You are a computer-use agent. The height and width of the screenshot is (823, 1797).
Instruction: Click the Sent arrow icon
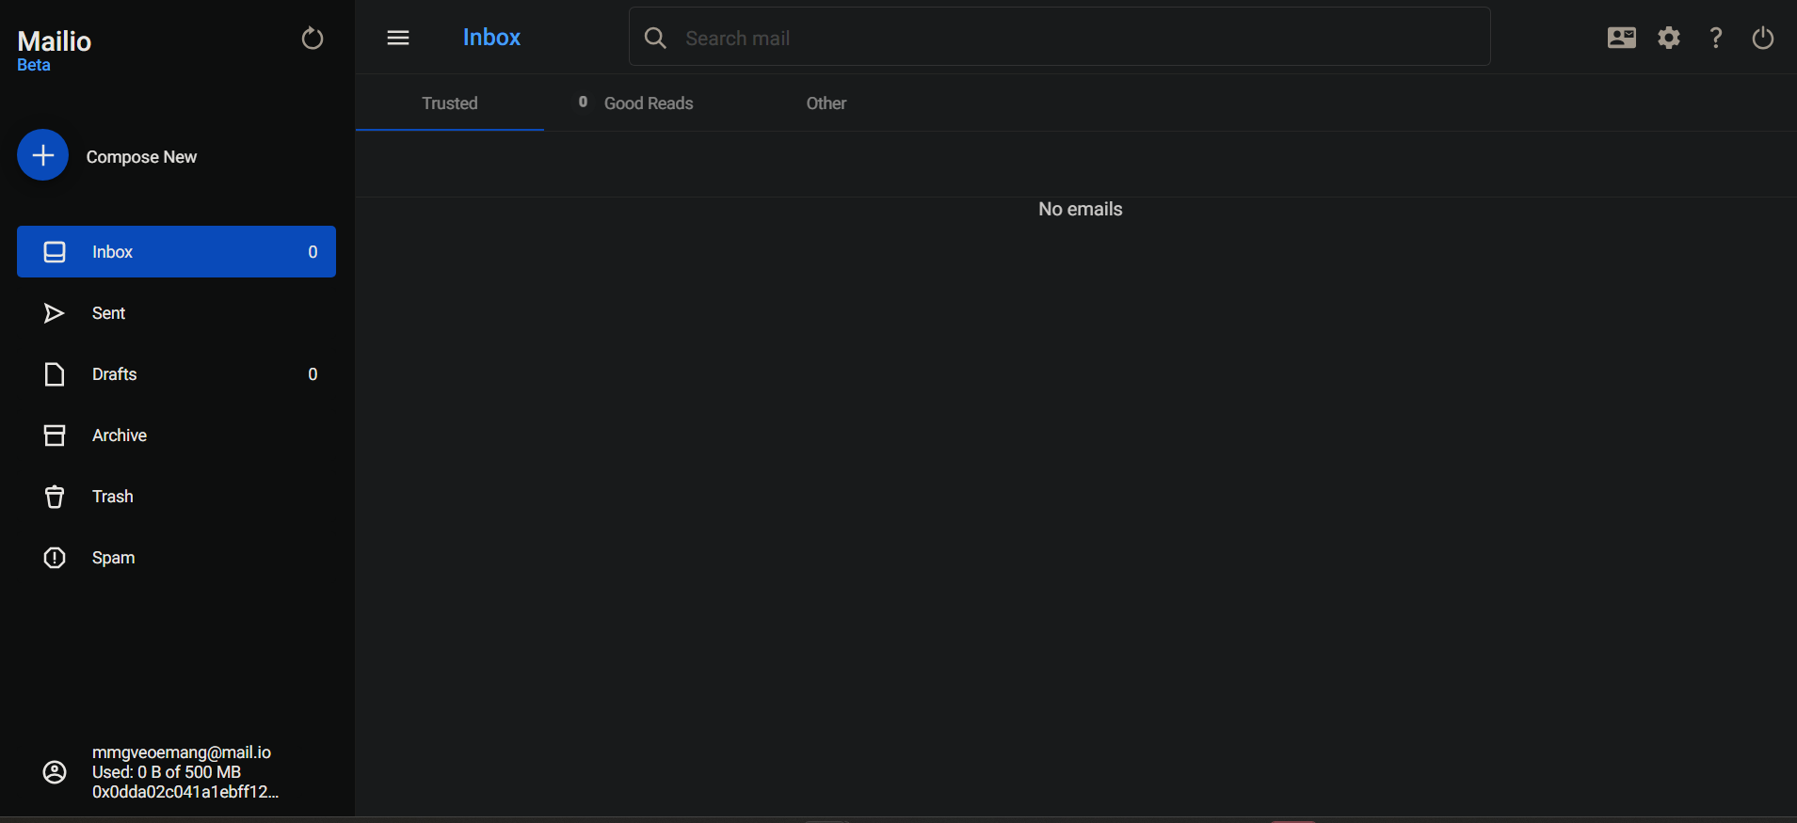pyautogui.click(x=55, y=313)
